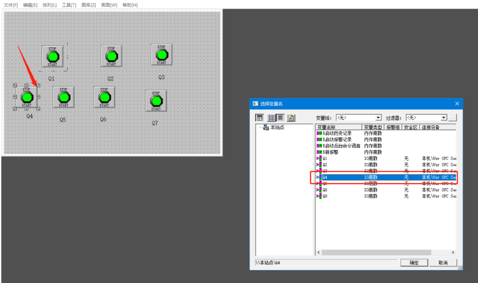478x283 pixels.
Task: Switch to small-icon list view in dialog
Action: tap(271, 118)
